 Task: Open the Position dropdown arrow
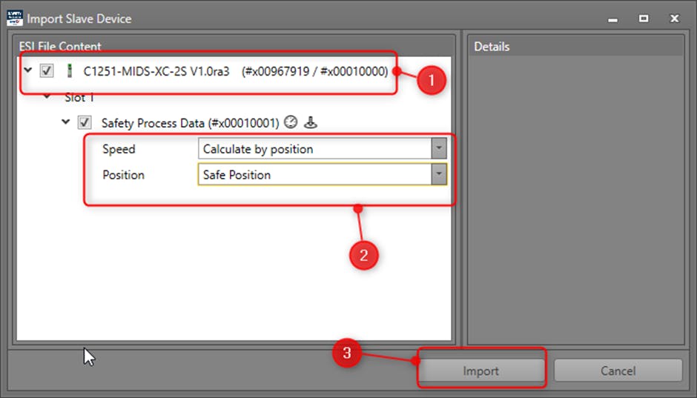pyautogui.click(x=439, y=175)
